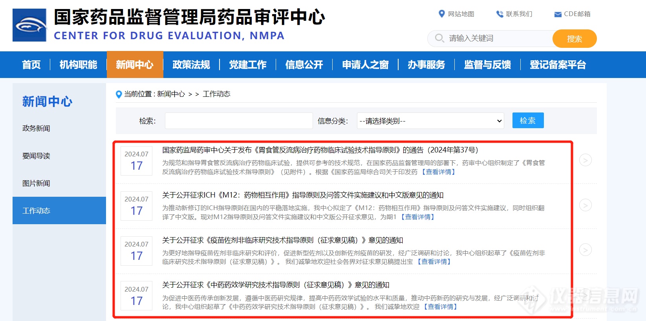The height and width of the screenshot is (321, 646).
Task: Click the arrow icon of the 胃食管反流病 item
Action: click(586, 160)
